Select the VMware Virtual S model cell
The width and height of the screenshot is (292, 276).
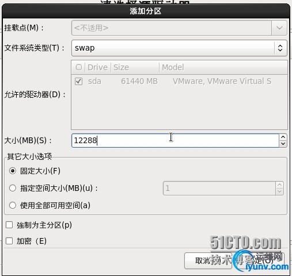pyautogui.click(x=222, y=81)
